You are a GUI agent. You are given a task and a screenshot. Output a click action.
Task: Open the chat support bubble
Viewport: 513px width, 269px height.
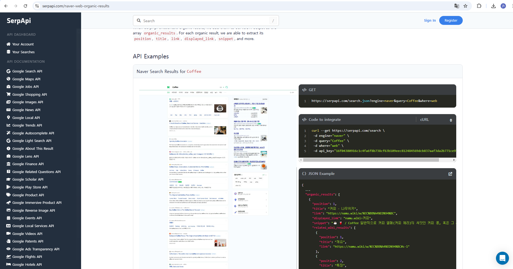point(502,258)
